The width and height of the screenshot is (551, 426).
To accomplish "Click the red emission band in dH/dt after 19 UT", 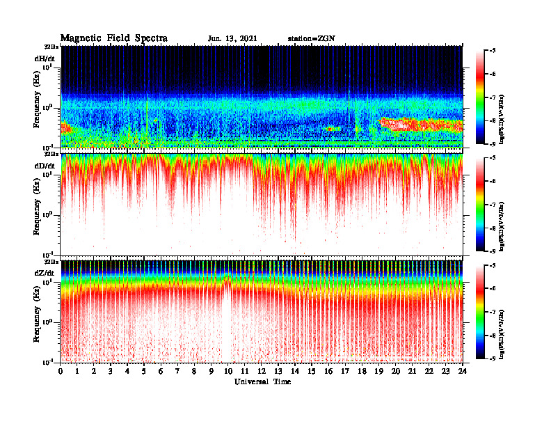I will (421, 125).
